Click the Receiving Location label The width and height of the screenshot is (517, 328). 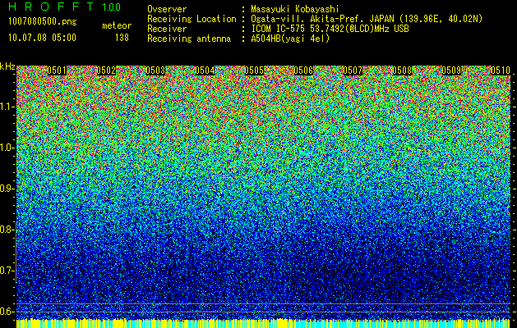click(x=192, y=19)
